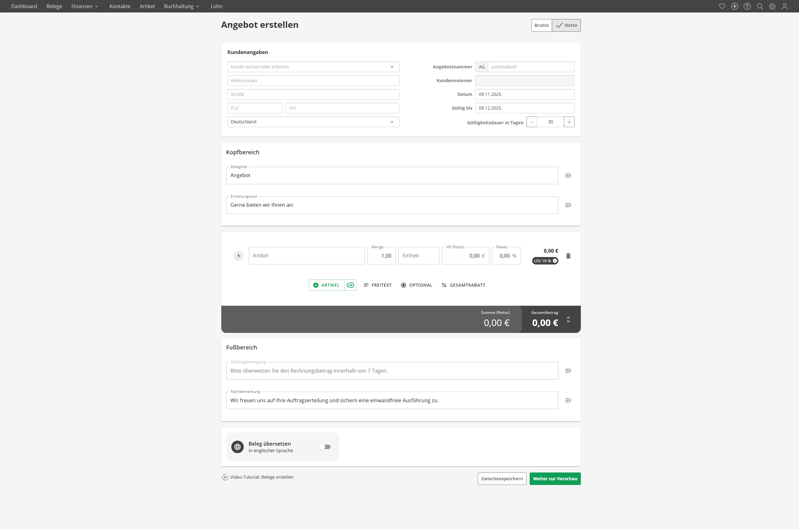Expand the Gesamtbetrag details chevron
The width and height of the screenshot is (799, 529).
coord(568,319)
